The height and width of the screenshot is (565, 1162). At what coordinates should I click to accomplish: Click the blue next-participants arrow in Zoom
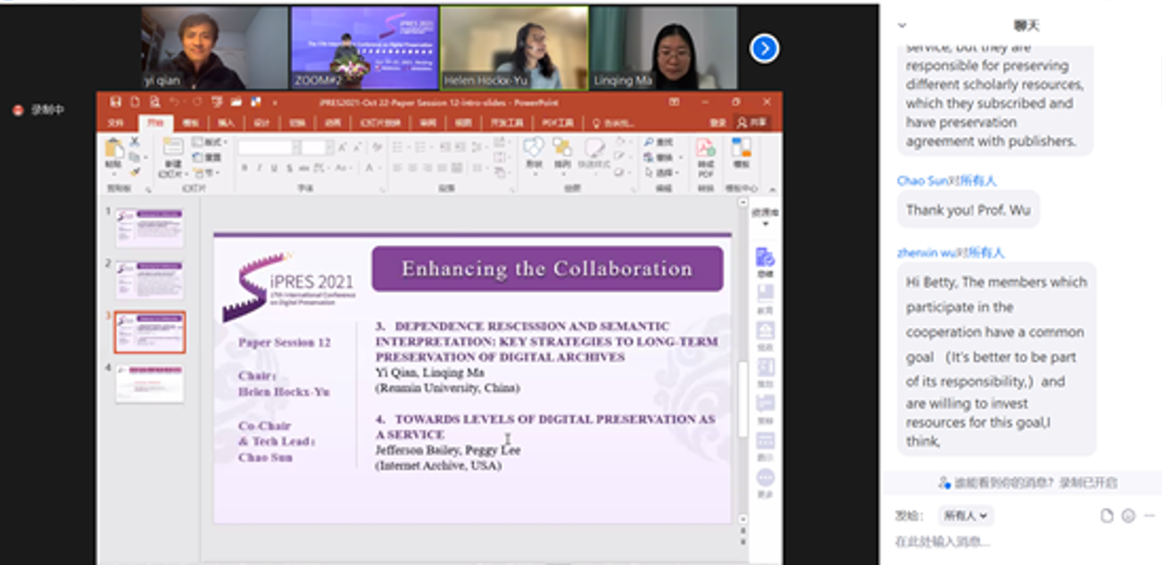click(x=764, y=48)
